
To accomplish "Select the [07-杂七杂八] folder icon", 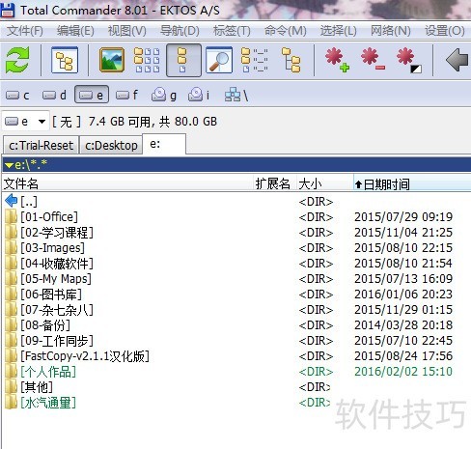I will tap(12, 309).
